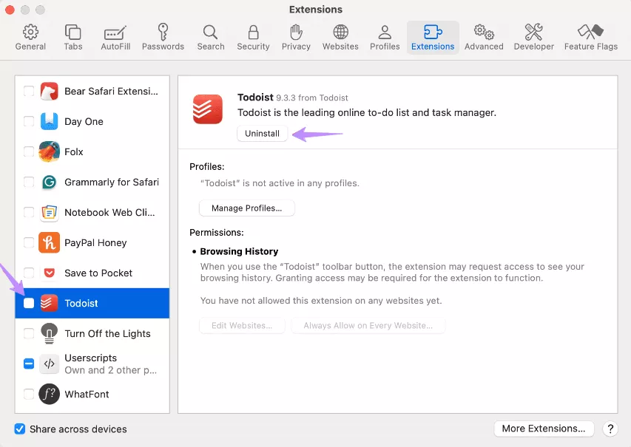Uninstall the Todoist extension
The image size is (631, 447).
pyautogui.click(x=262, y=134)
